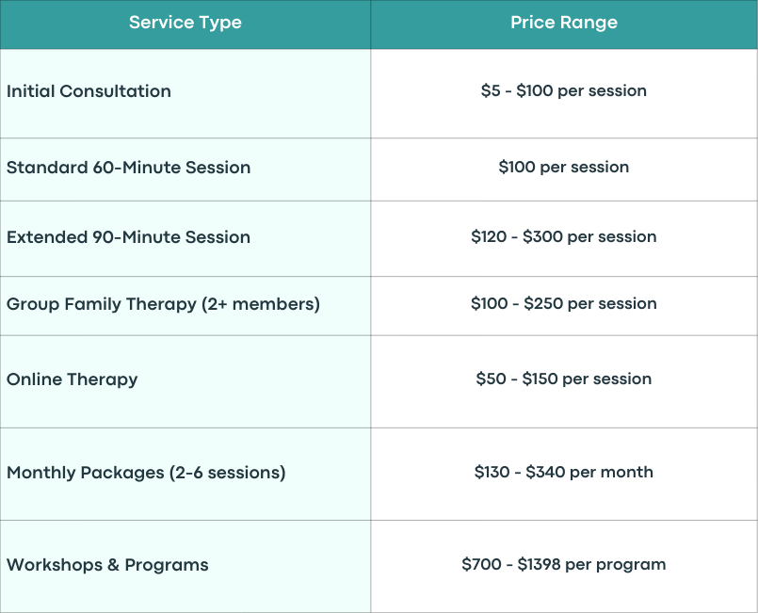
Task: Click Monthly Packages (2-6 sessions) label
Action: [146, 473]
